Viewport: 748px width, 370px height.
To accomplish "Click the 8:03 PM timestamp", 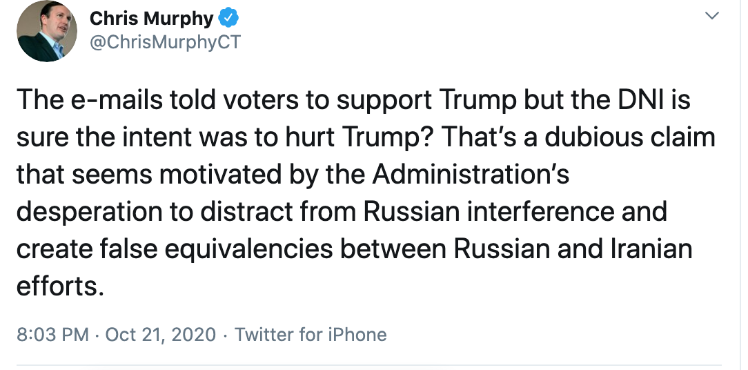I will 52,334.
